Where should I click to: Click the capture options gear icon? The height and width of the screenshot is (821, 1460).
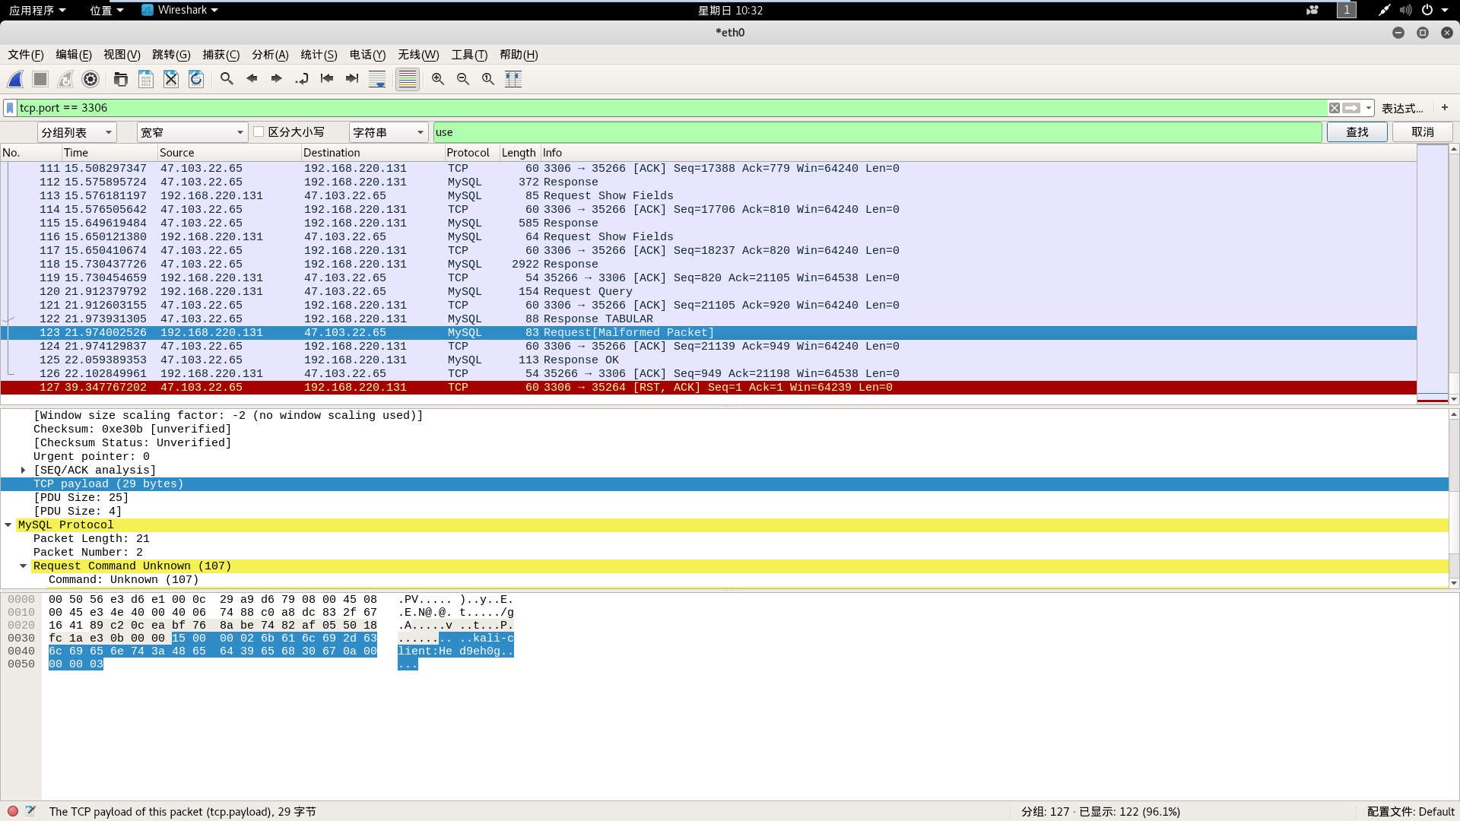pyautogui.click(x=90, y=79)
